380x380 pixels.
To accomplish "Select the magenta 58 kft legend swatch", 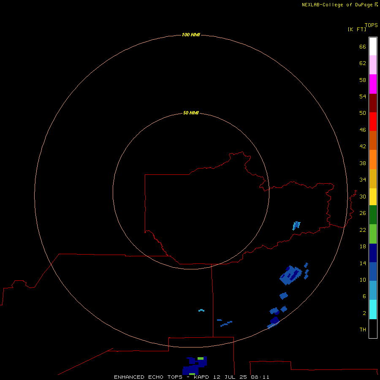I will [x=373, y=84].
